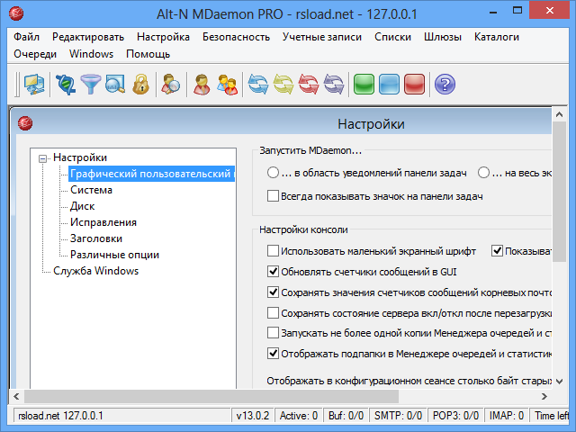Viewport: 576px width, 432px height.
Task: Toggle "Сохранять значения счетчиков сообщений" checkbox
Action: pos(273,292)
